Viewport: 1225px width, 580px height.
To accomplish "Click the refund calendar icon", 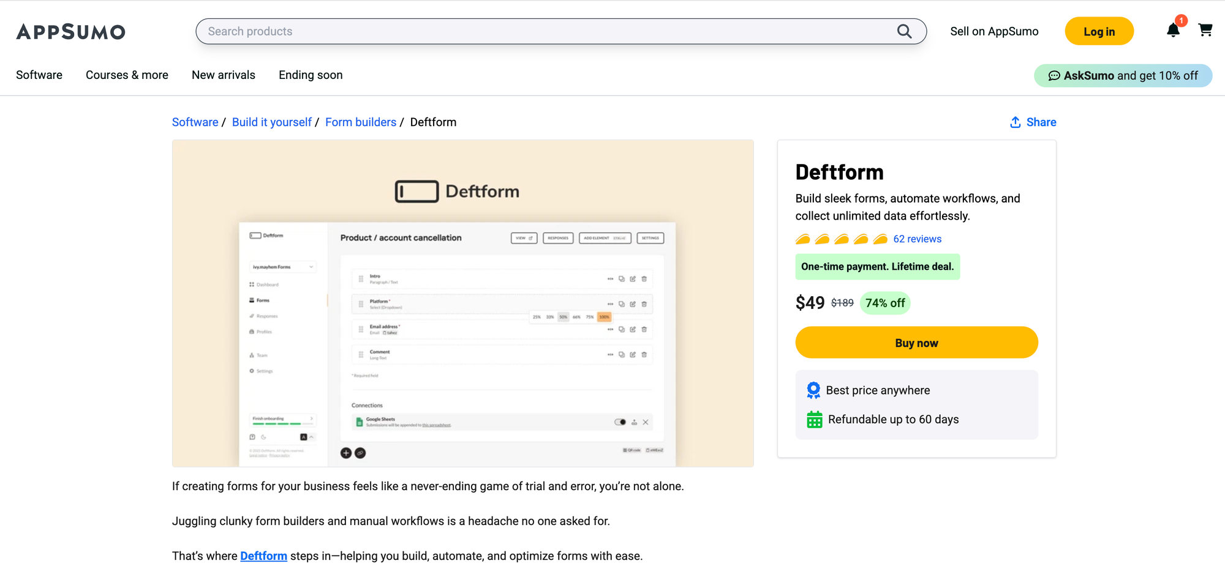I will (x=815, y=420).
